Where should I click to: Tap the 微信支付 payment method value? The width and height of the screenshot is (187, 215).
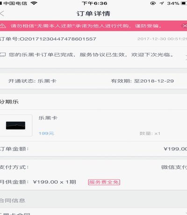click(174, 167)
